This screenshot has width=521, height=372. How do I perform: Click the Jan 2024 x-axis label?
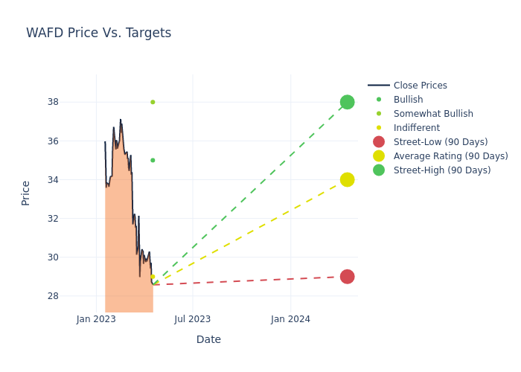(x=290, y=319)
